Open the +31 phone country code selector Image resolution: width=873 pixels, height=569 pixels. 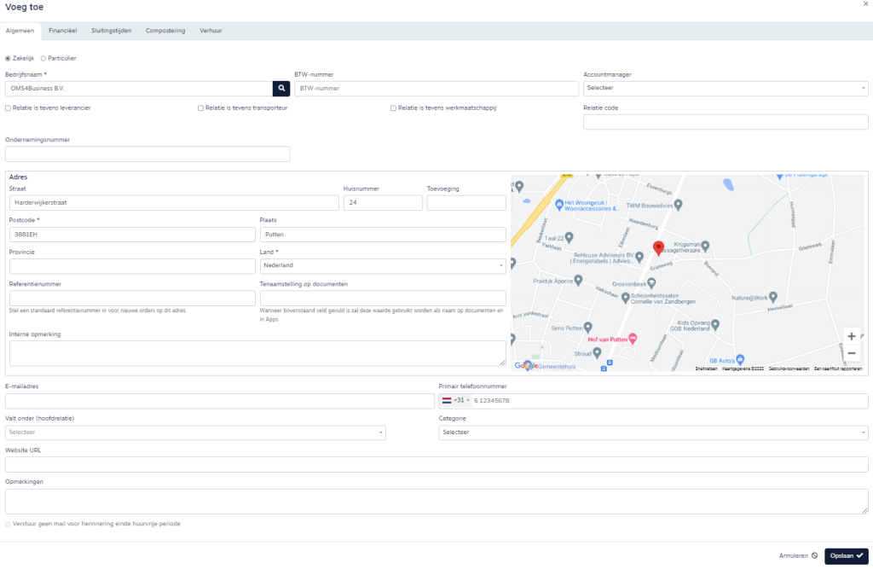point(455,400)
